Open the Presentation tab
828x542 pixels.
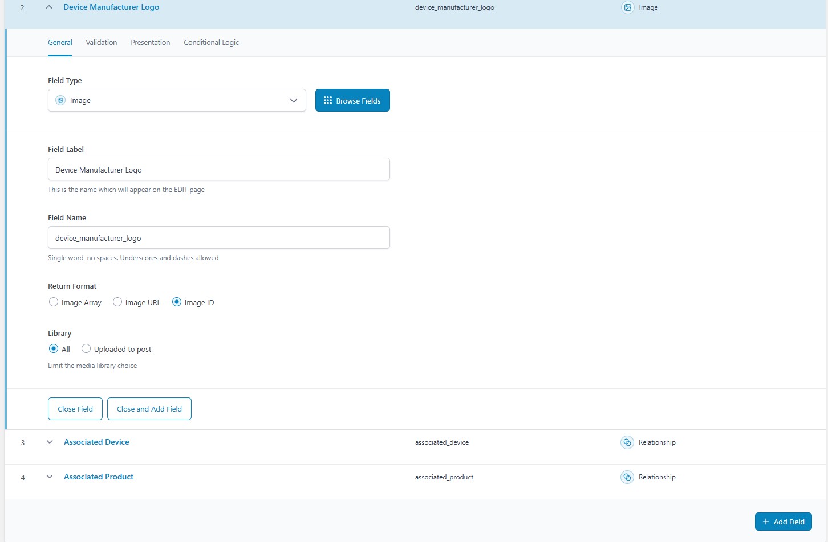tap(151, 43)
